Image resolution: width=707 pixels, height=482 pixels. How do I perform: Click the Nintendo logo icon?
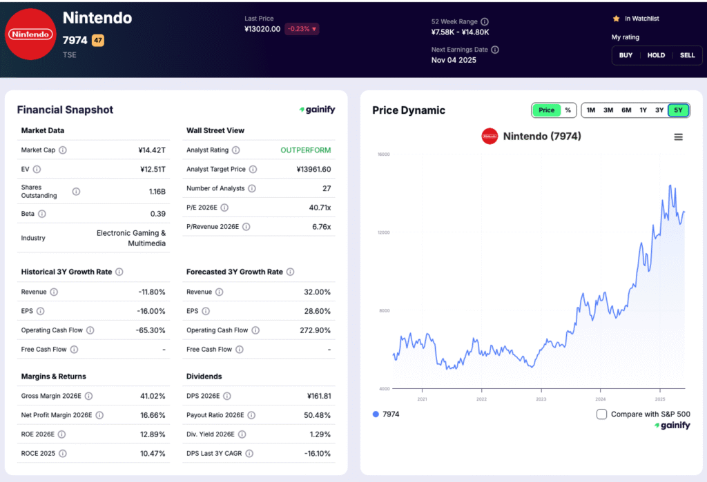coord(30,33)
